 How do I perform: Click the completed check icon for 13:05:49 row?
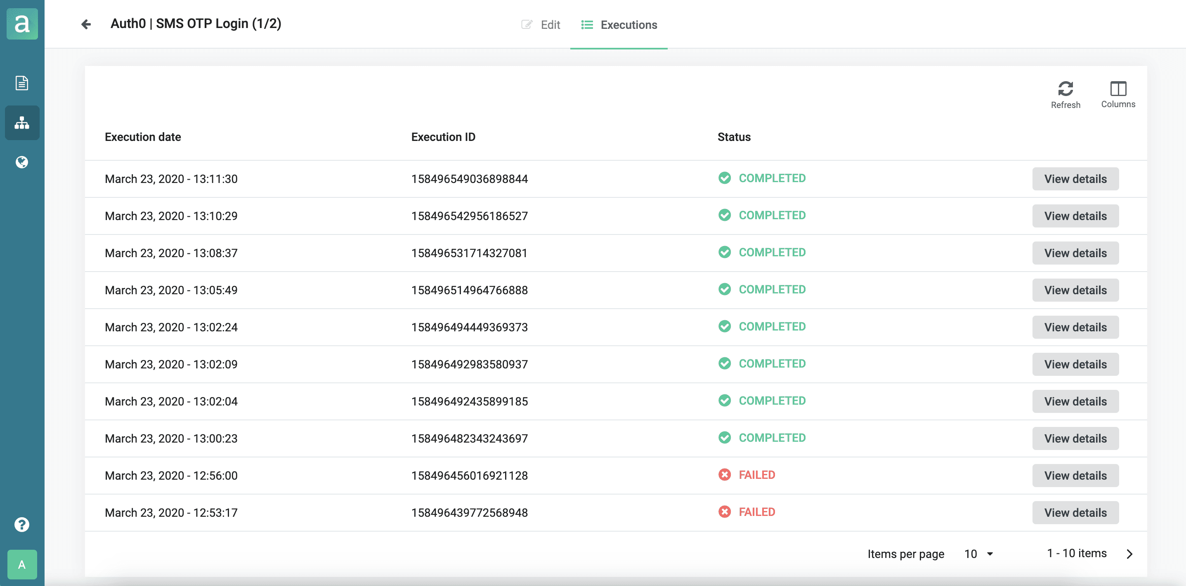tap(724, 289)
